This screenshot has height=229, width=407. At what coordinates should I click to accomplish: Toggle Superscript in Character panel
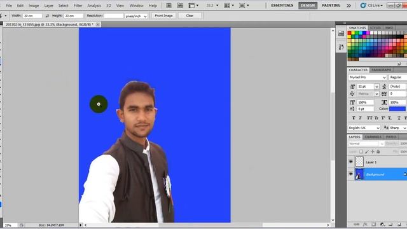[383, 118]
